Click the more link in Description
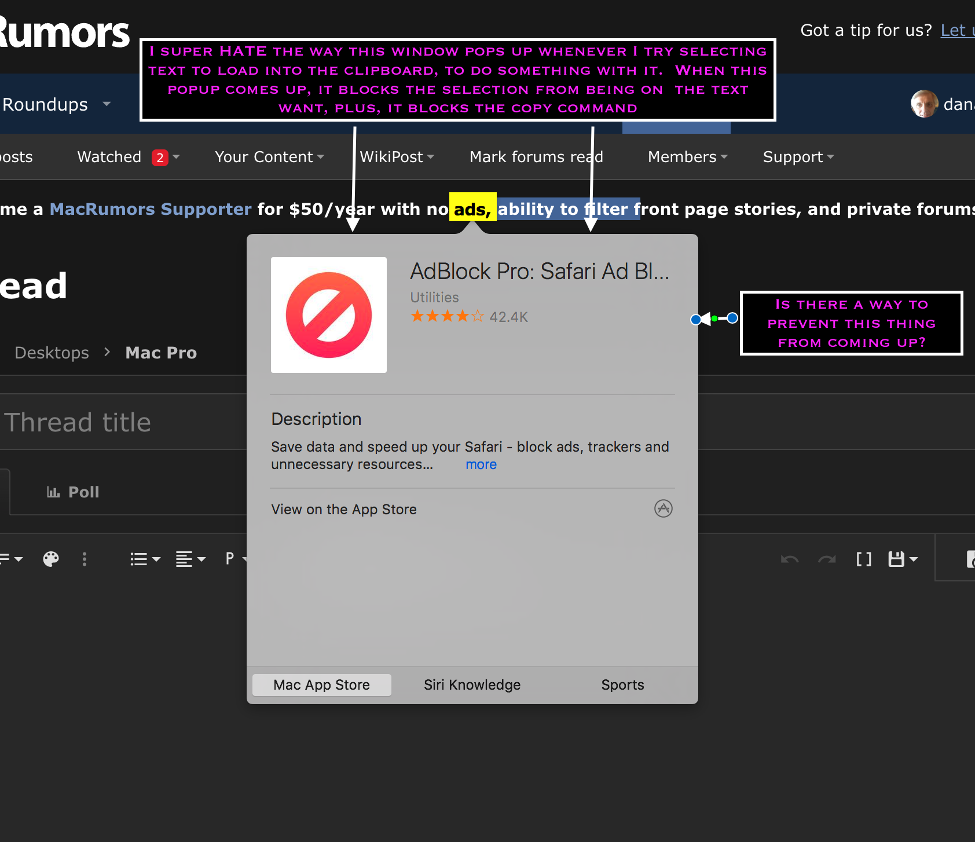 coord(481,464)
